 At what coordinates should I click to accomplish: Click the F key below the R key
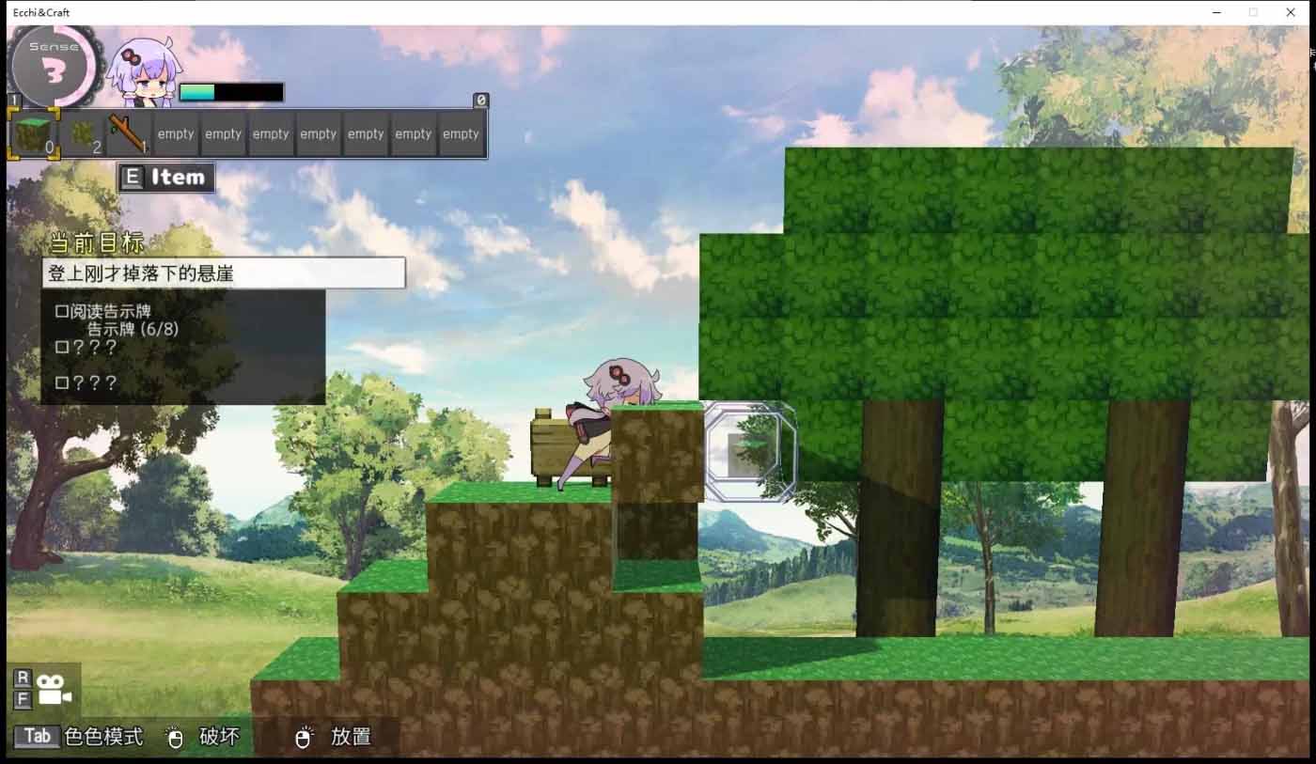tap(23, 699)
